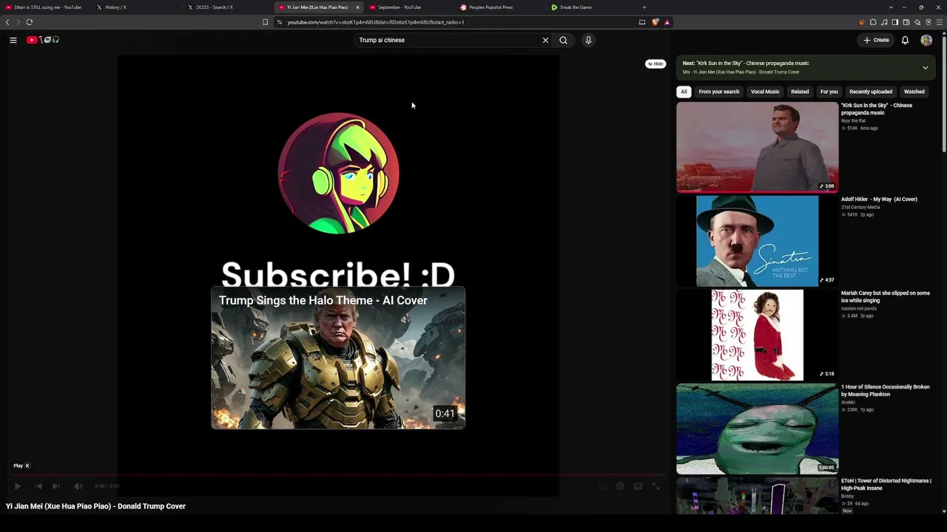Viewport: 947px width, 532px height.
Task: Switch to the Peoples Populist Press tab
Action: click(x=501, y=7)
